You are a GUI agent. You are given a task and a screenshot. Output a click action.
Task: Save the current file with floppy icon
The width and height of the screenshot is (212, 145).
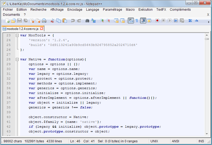[x=20, y=21]
